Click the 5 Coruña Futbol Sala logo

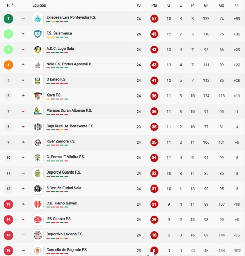pyautogui.click(x=38, y=189)
